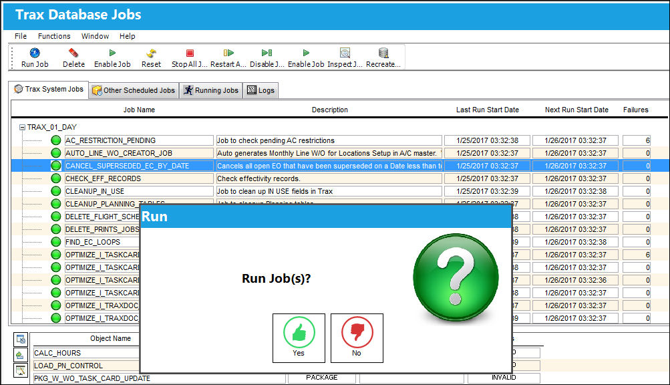Open the Window menu
The height and width of the screenshot is (385, 670).
(x=96, y=36)
